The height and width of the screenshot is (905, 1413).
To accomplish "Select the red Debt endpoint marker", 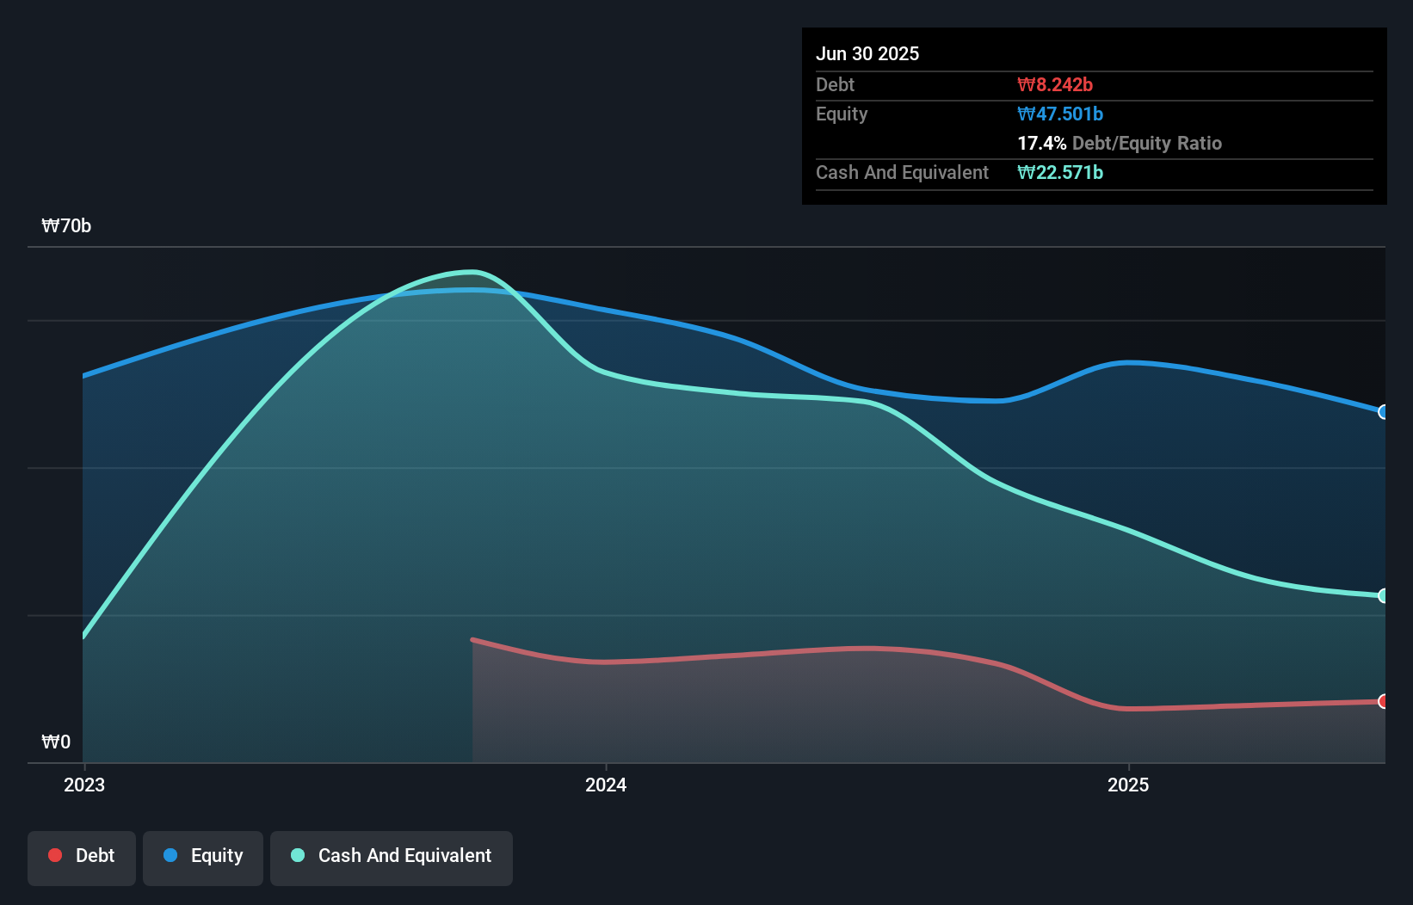I will coord(1383,703).
